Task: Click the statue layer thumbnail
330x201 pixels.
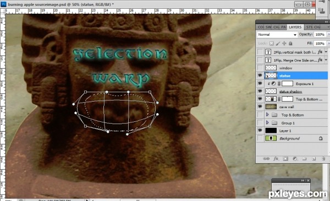Action: coord(271,75)
